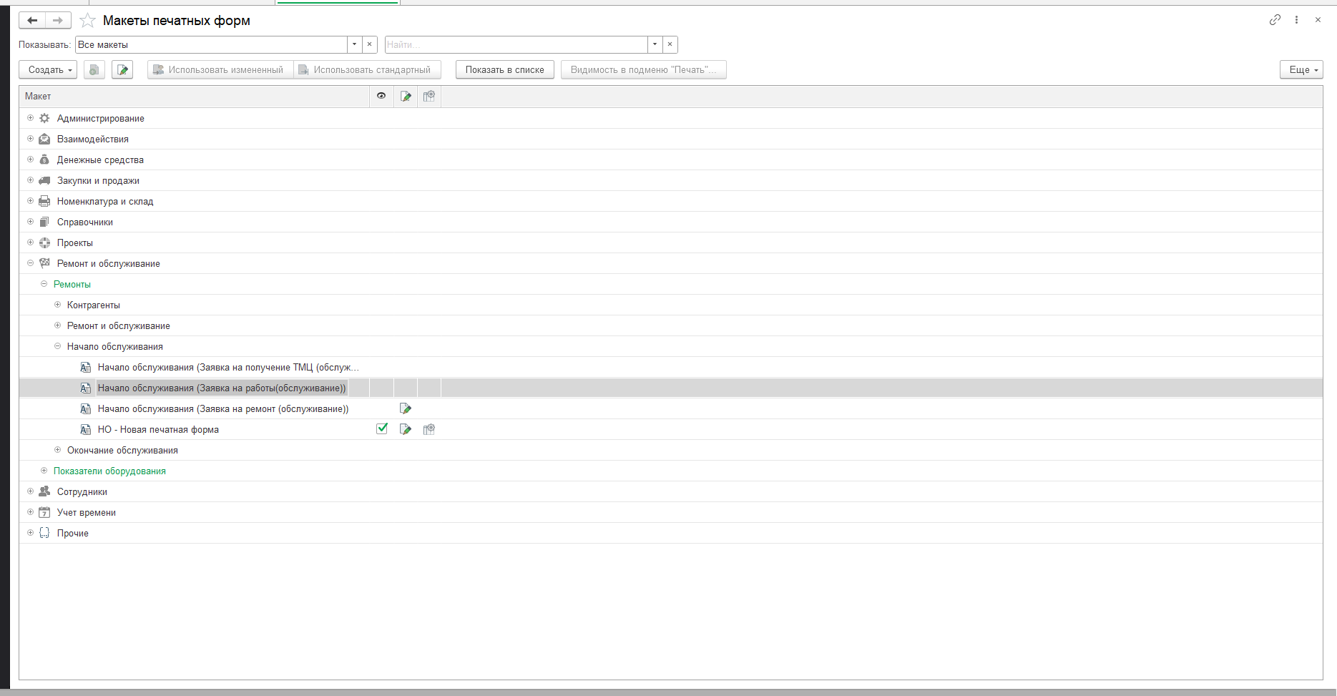Click the Проекты icon
Screen dimensions: 1337x696
[44, 242]
